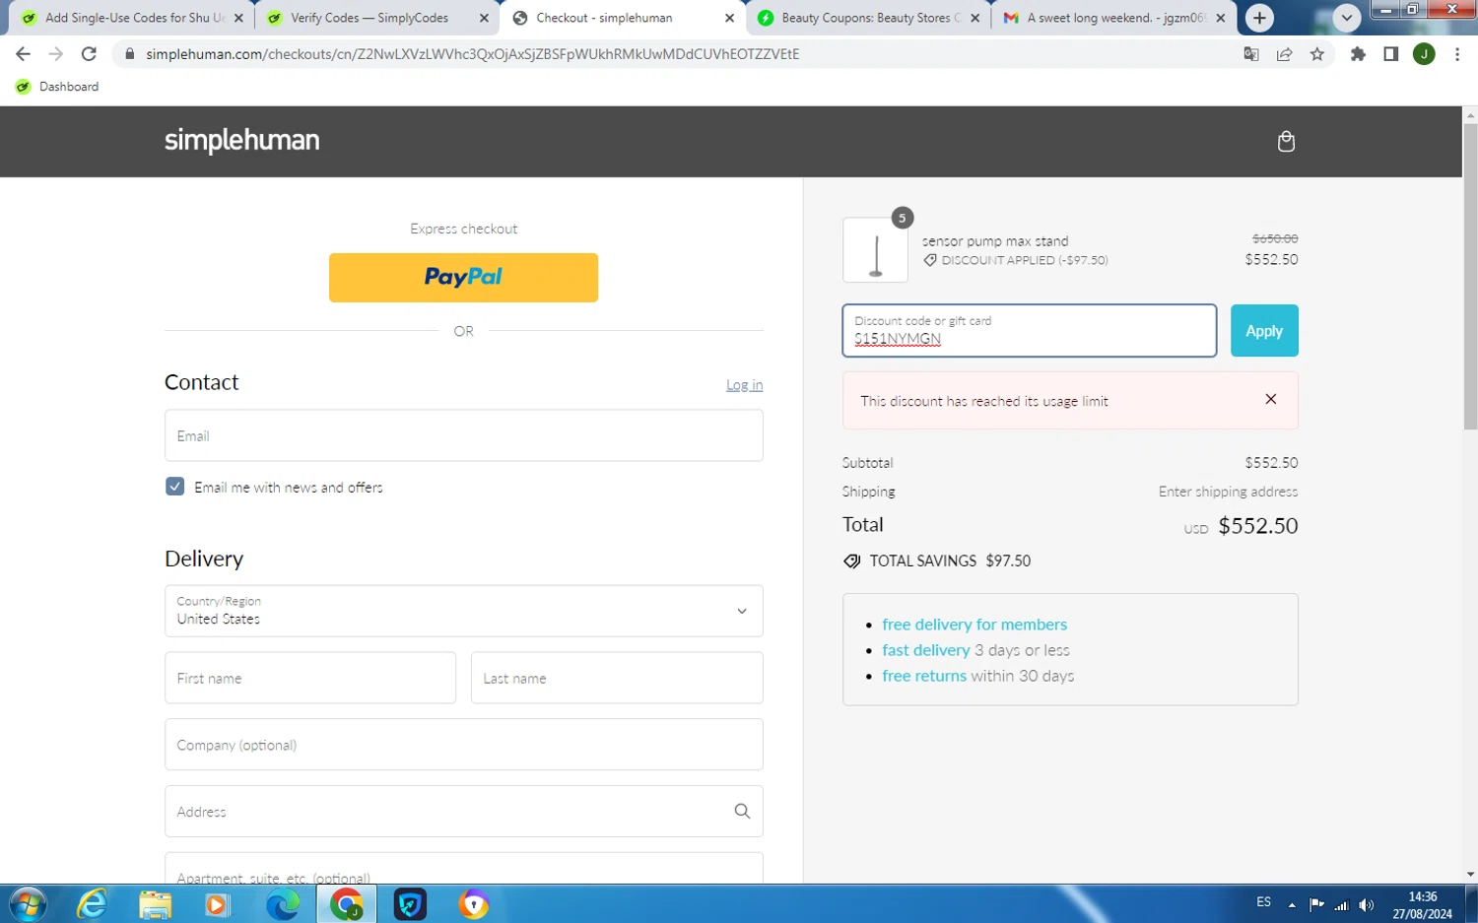Focus the Email input field

(463, 435)
